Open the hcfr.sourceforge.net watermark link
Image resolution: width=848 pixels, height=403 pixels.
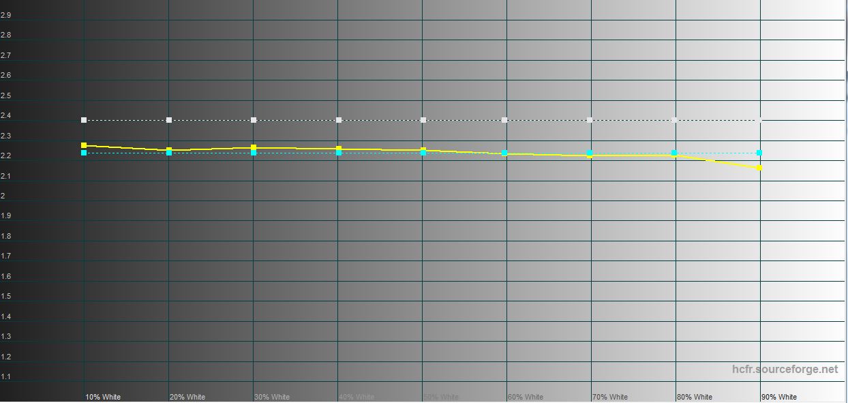pyautogui.click(x=785, y=369)
